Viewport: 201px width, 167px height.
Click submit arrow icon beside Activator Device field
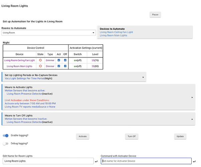[x=194, y=161]
